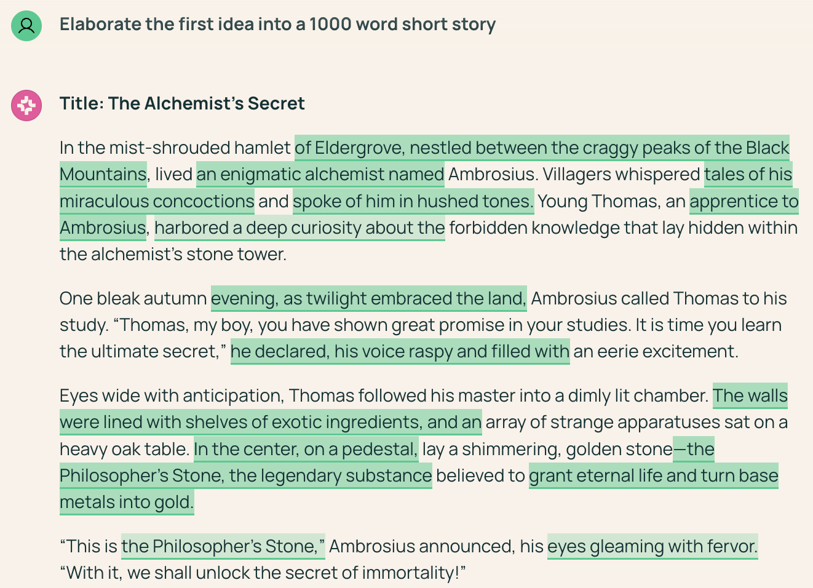Viewport: 813px width, 588px height.
Task: Click highlighted phrase 'metals into gold.'
Action: coord(127,503)
